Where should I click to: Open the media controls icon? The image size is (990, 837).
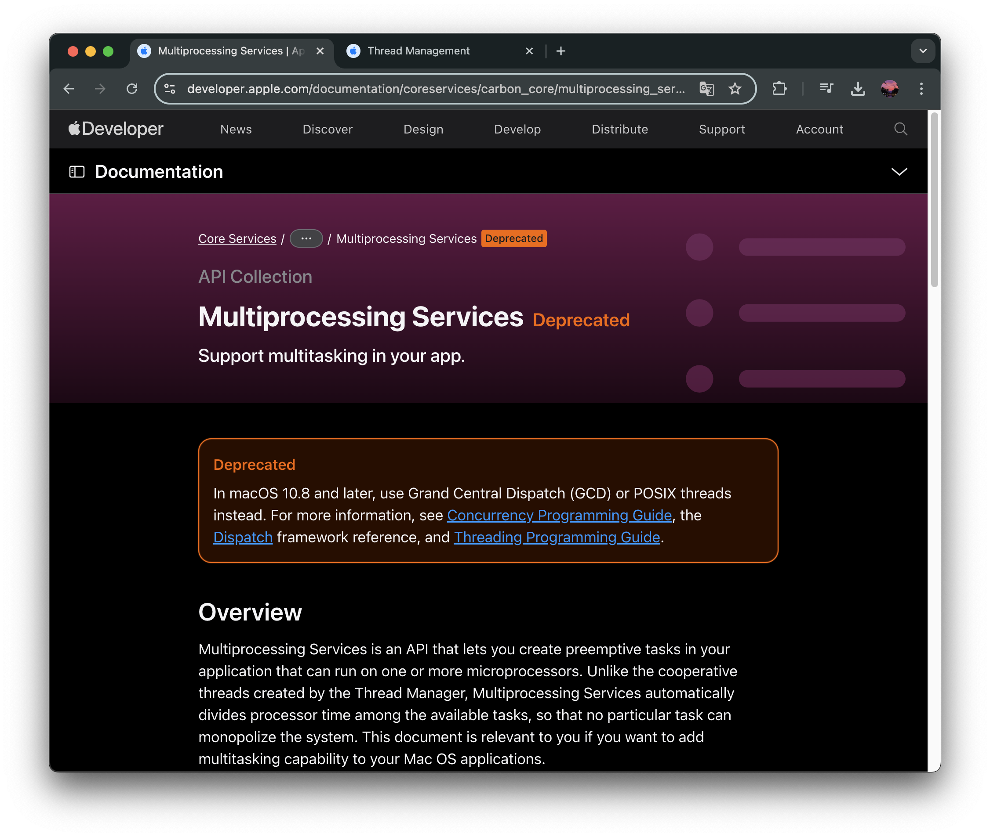tap(826, 89)
